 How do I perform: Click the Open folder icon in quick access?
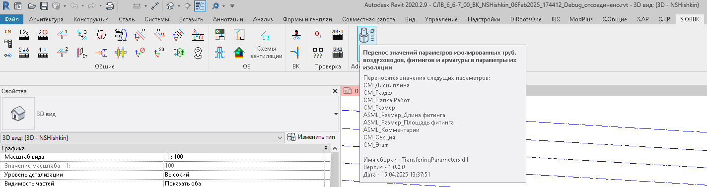(32, 6)
